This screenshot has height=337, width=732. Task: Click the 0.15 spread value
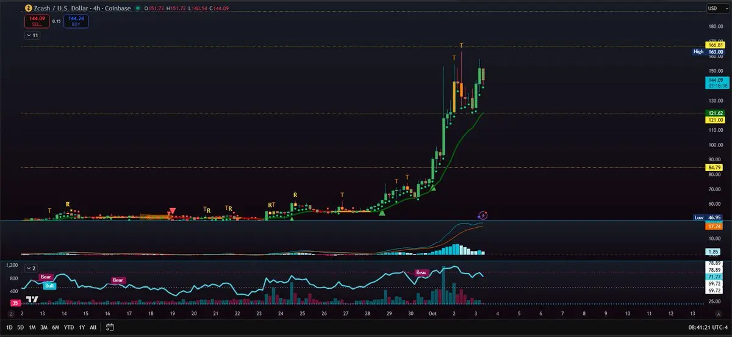click(56, 21)
